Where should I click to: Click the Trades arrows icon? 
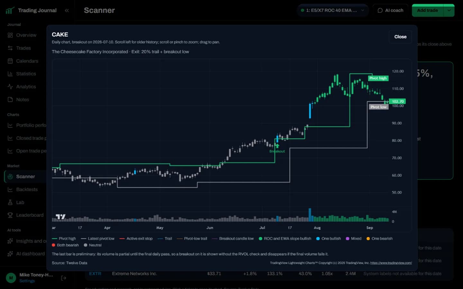tap(10, 48)
